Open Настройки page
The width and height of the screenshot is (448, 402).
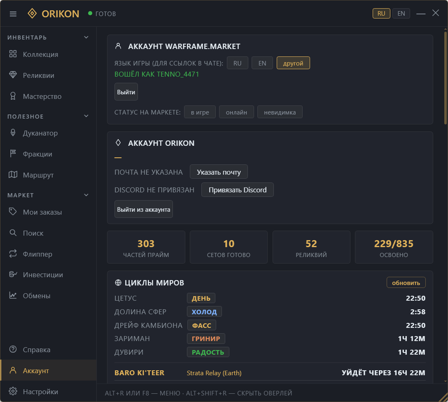point(48,391)
